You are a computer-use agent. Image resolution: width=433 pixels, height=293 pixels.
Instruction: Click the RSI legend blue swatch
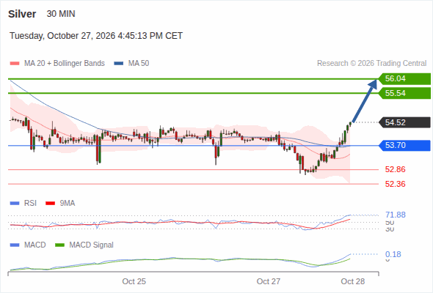(15, 204)
